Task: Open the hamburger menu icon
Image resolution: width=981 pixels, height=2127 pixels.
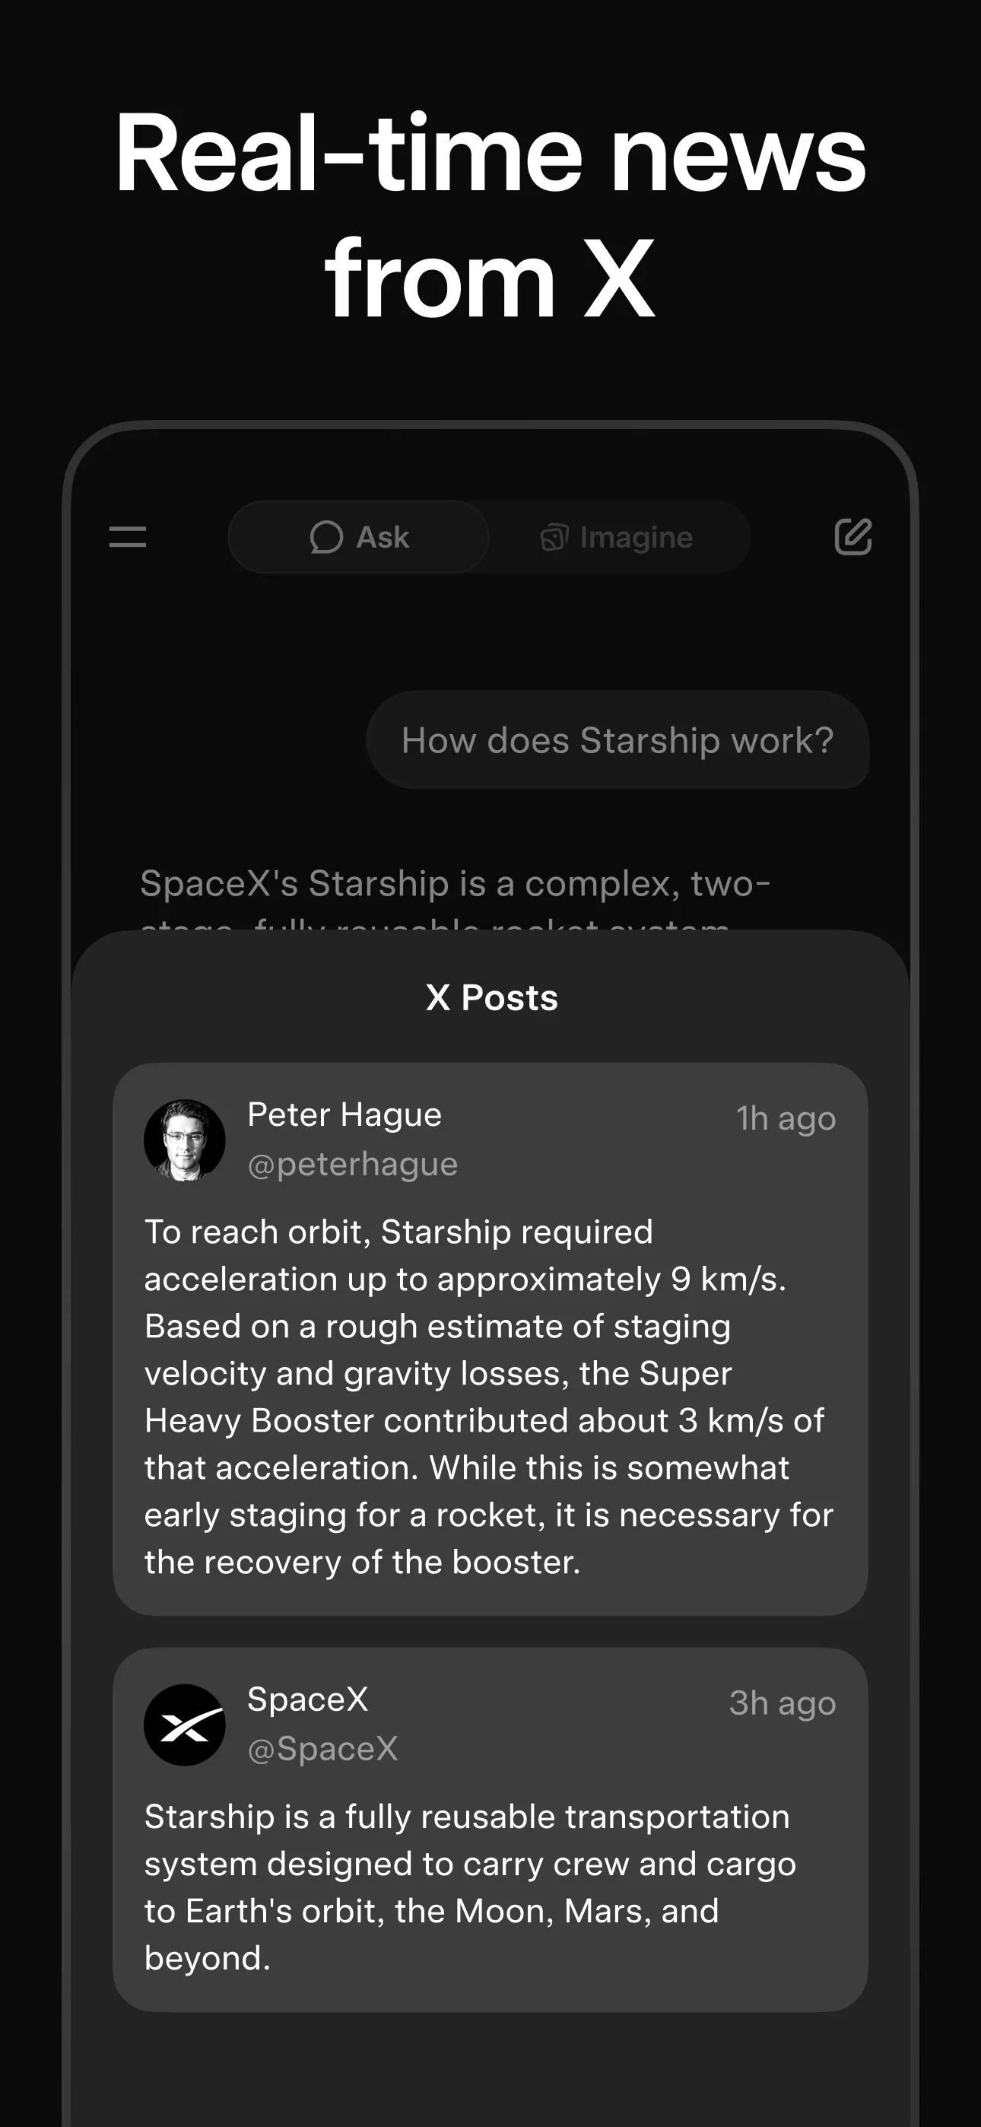Action: (x=128, y=537)
